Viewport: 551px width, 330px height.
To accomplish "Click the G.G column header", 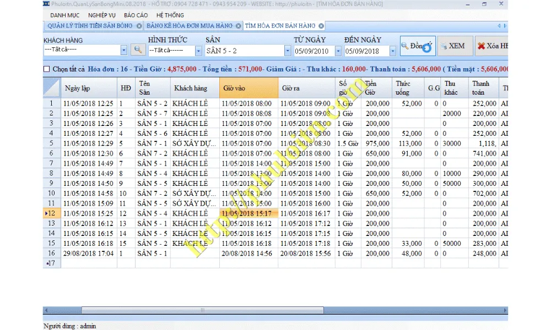I will pyautogui.click(x=433, y=88).
